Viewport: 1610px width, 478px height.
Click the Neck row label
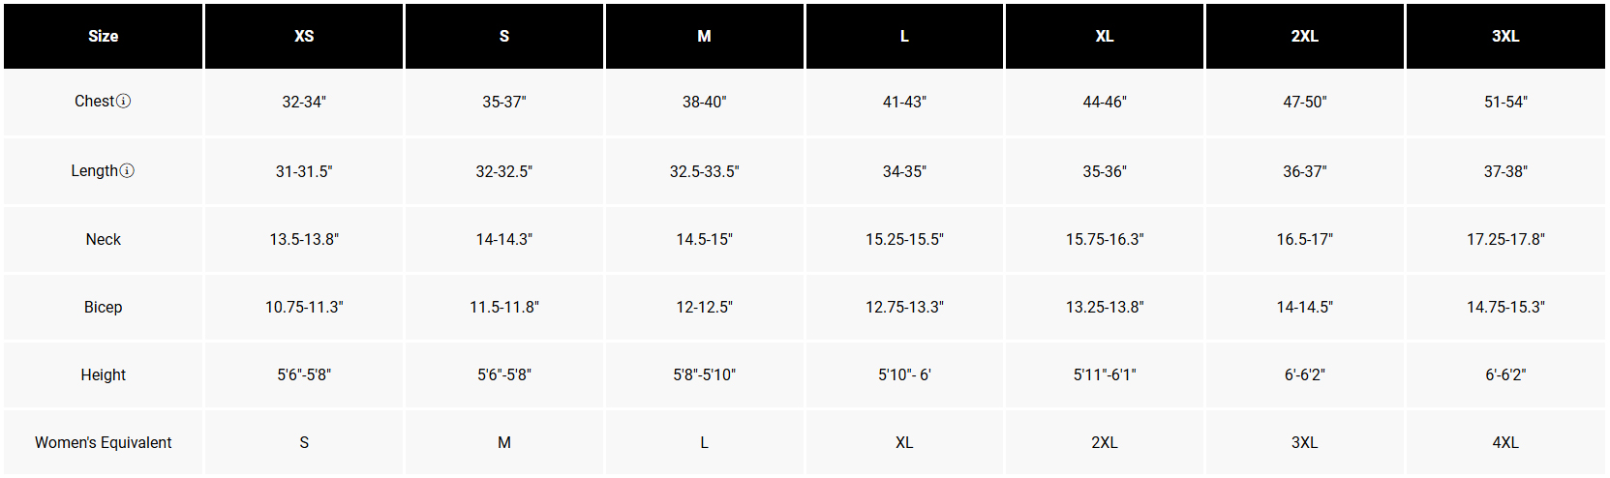(103, 239)
